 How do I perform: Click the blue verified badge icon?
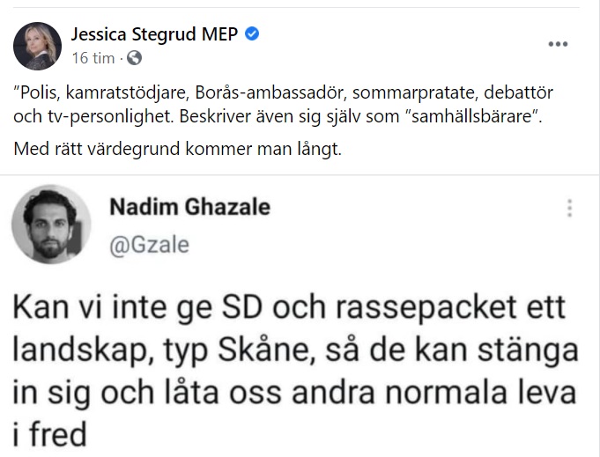tap(252, 35)
